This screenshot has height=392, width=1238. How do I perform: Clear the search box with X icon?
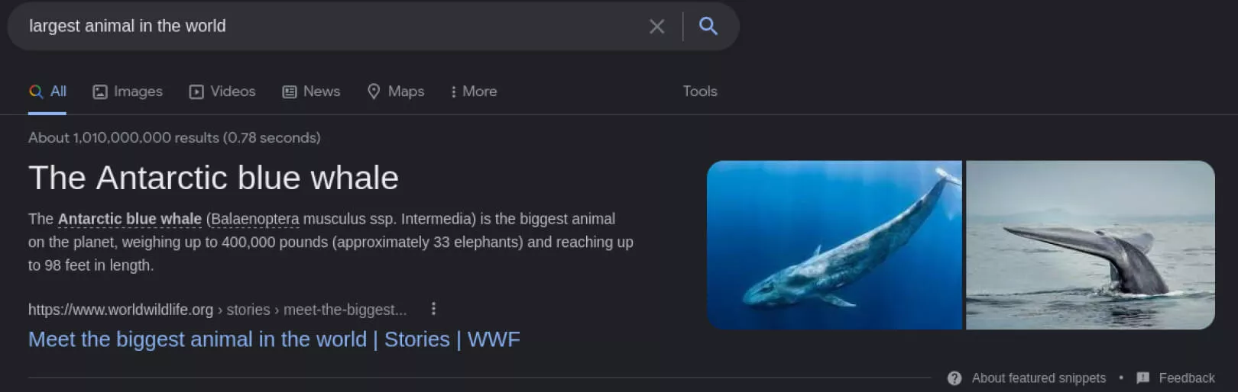[x=656, y=27]
